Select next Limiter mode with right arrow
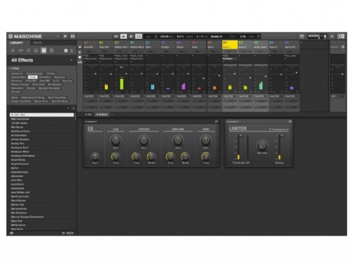This screenshot has width=353, height=265. (x=287, y=129)
